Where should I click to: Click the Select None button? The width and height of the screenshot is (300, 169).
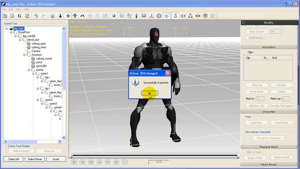click(35, 159)
